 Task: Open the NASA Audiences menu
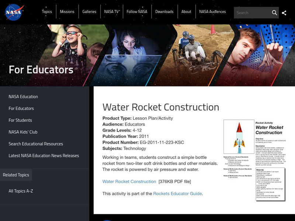212,12
